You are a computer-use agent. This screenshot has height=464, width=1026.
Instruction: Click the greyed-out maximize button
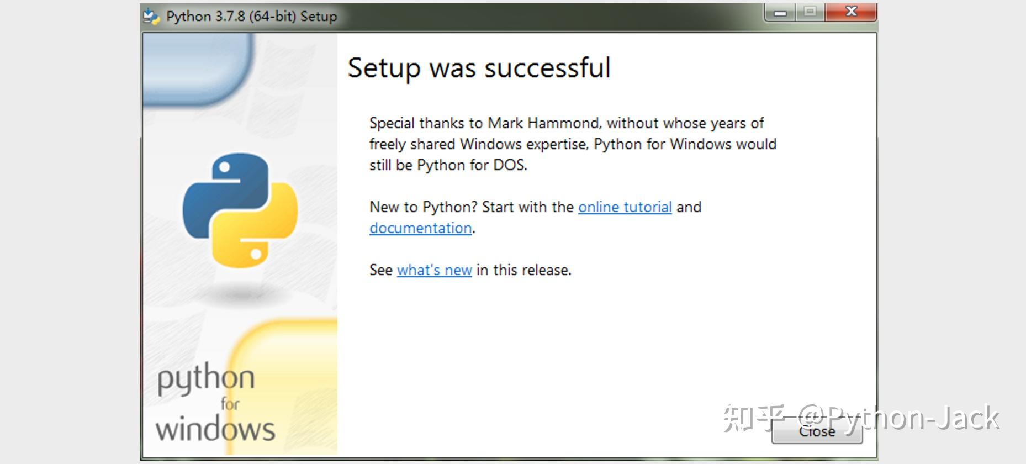point(810,12)
